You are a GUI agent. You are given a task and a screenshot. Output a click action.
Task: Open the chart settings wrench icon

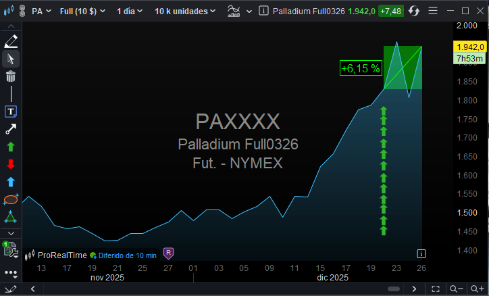point(10,249)
